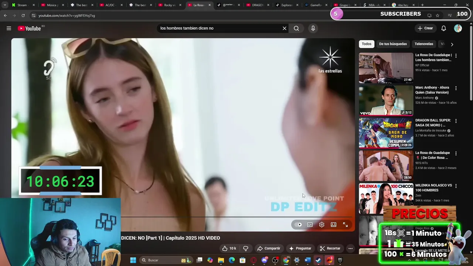The height and width of the screenshot is (266, 473).
Task: Open Discord from the taskbar
Action: tap(264, 260)
